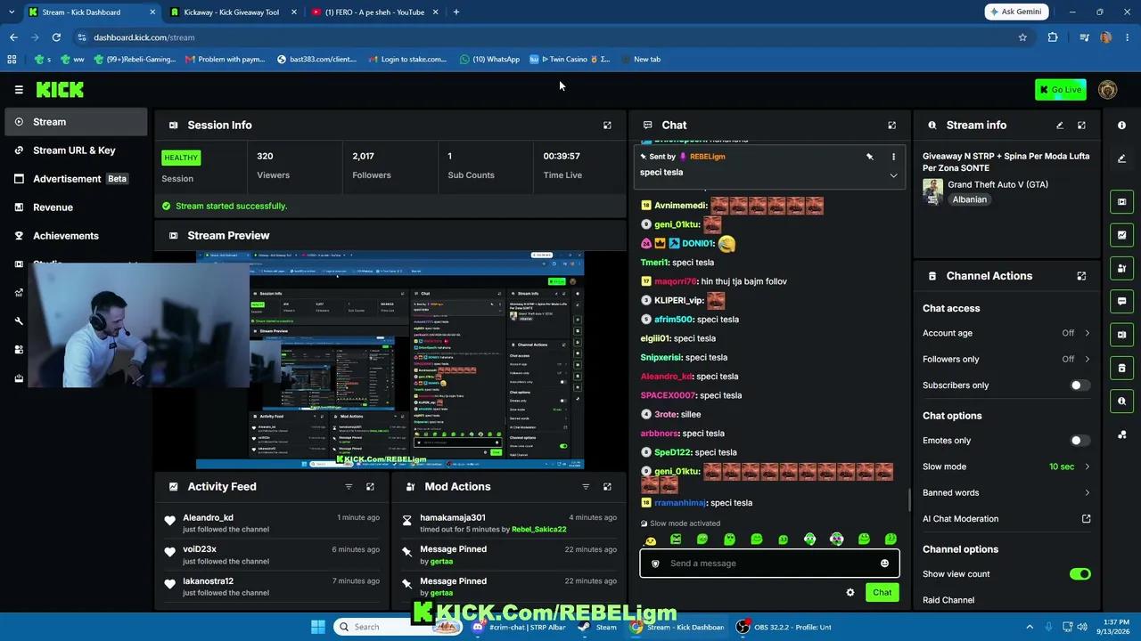
Task: Reload the dashboard page
Action: (x=56, y=37)
